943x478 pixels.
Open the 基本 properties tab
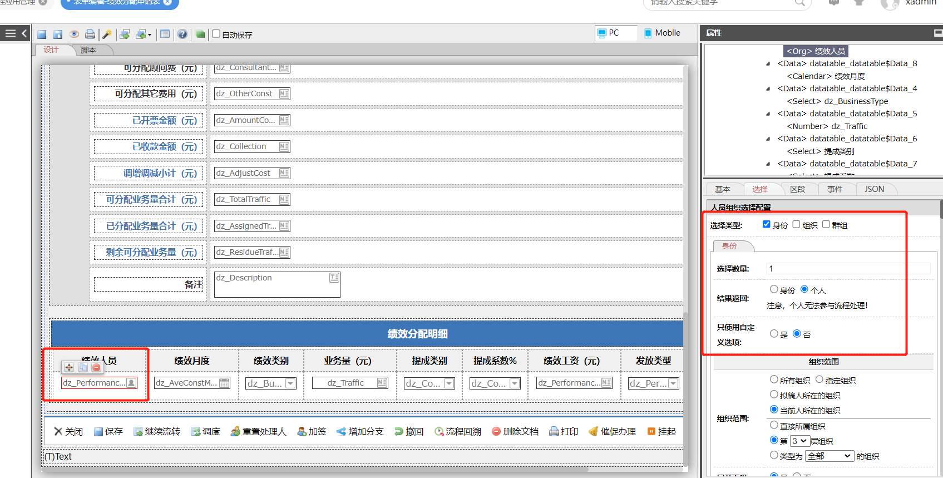click(723, 189)
